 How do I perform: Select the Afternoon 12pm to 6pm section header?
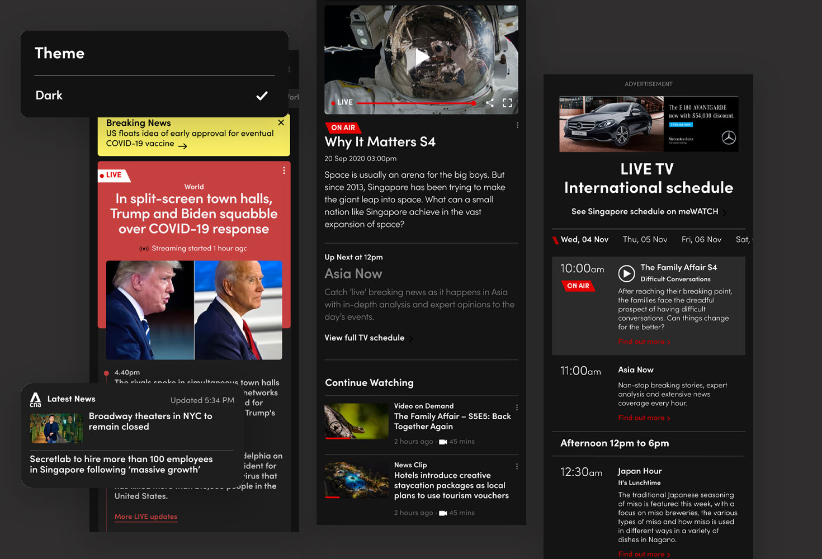pyautogui.click(x=615, y=443)
